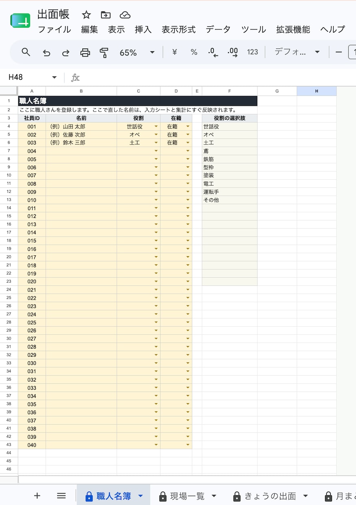Select the その他 option cell
356x505 pixels.
pos(229,200)
